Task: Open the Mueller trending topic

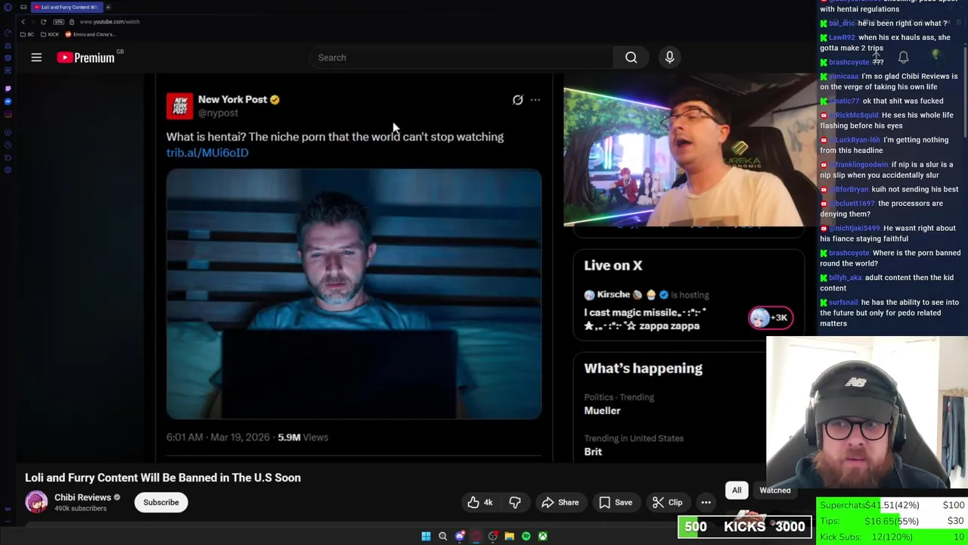Action: [x=602, y=411]
